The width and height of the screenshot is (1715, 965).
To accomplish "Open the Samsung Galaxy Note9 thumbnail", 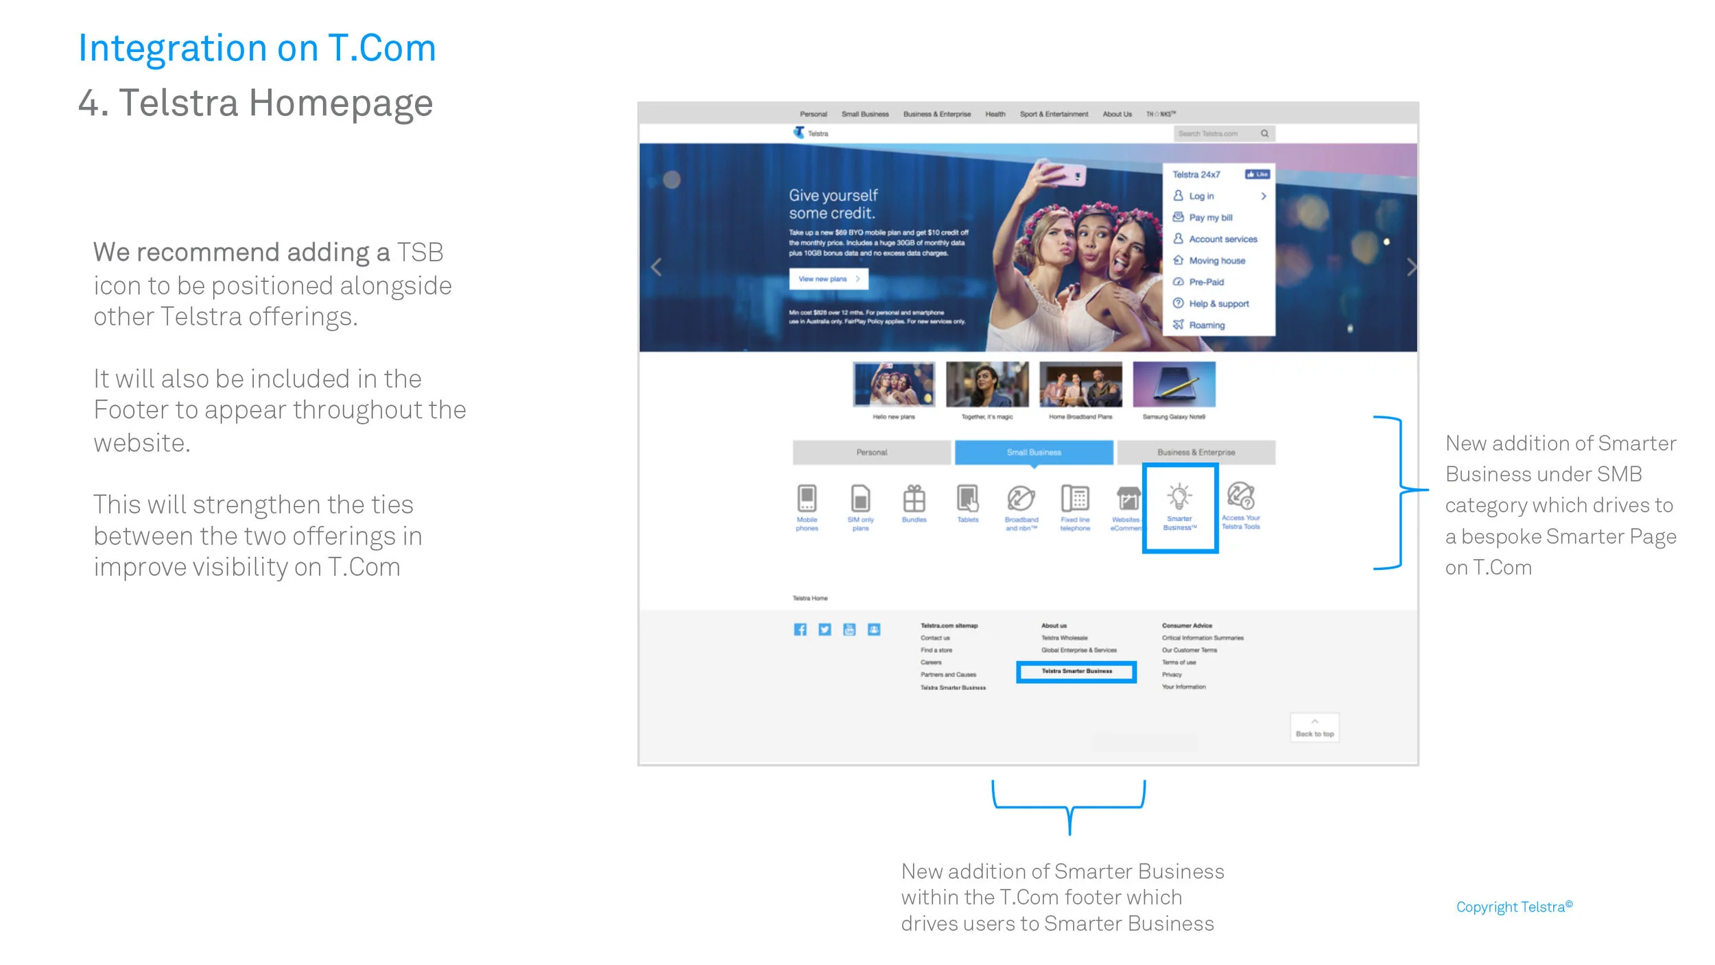I will pos(1174,385).
